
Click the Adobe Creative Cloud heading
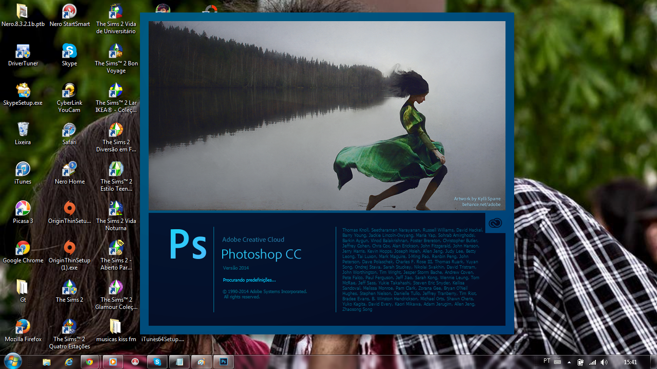tap(253, 239)
